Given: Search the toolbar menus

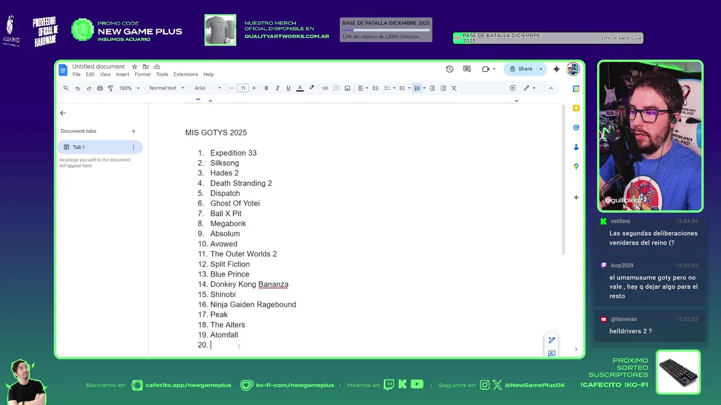Looking at the screenshot, I should tap(66, 88).
